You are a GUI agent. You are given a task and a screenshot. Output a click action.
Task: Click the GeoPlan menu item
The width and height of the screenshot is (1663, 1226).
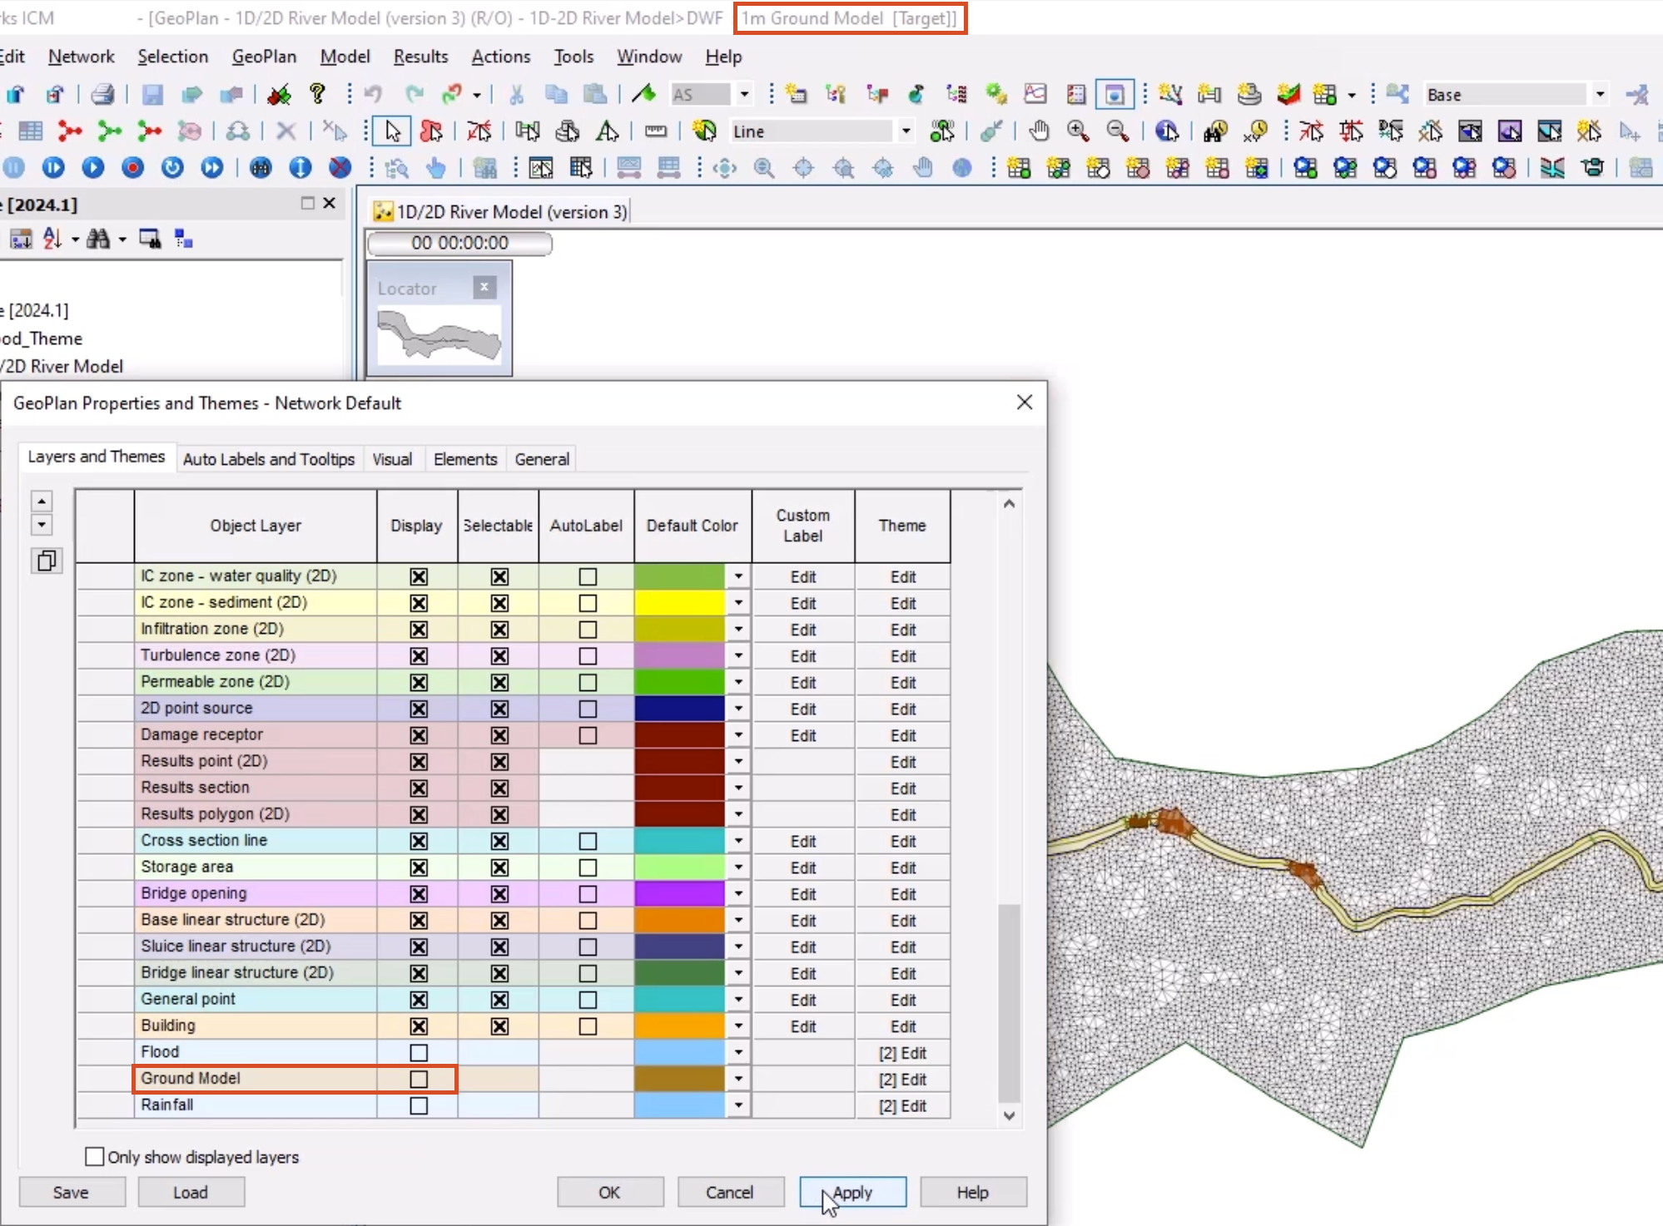(263, 56)
